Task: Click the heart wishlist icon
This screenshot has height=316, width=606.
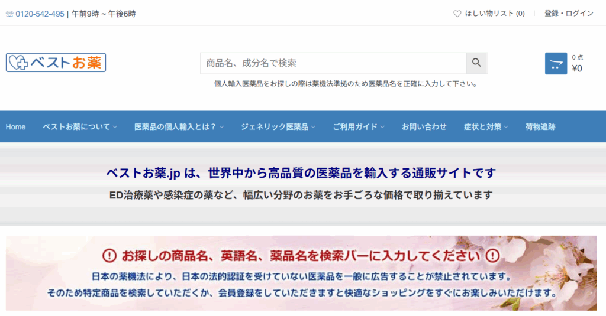Action: tap(457, 14)
